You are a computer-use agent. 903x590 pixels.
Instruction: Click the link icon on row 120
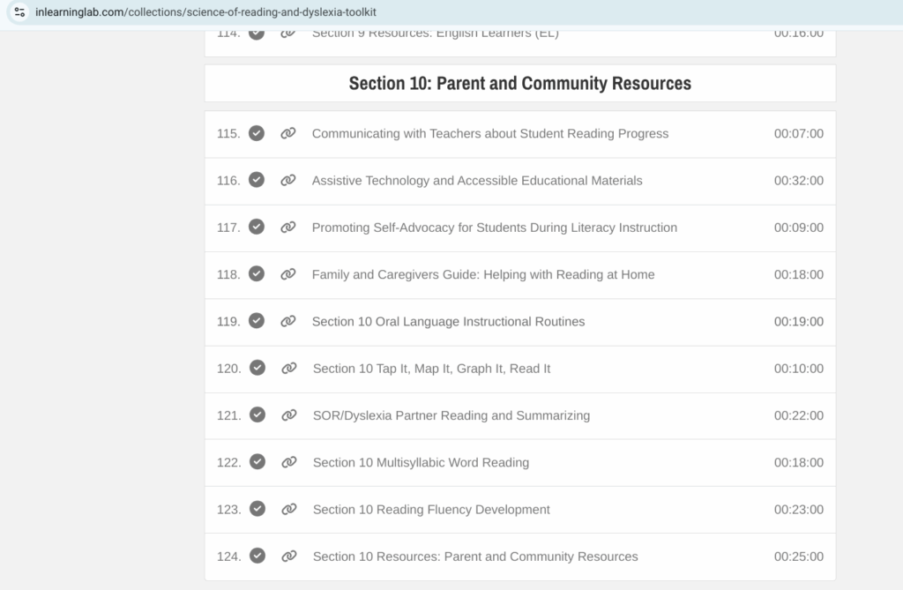pos(289,369)
